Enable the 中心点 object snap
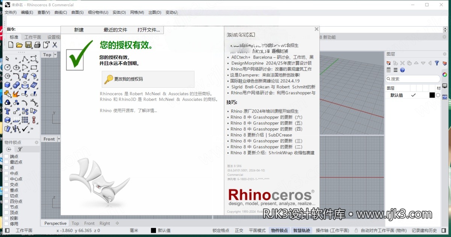The height and width of the screenshot is (237, 451). (6, 179)
